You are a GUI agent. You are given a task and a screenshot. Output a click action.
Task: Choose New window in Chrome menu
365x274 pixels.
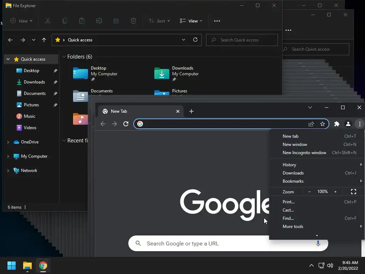(x=317, y=144)
